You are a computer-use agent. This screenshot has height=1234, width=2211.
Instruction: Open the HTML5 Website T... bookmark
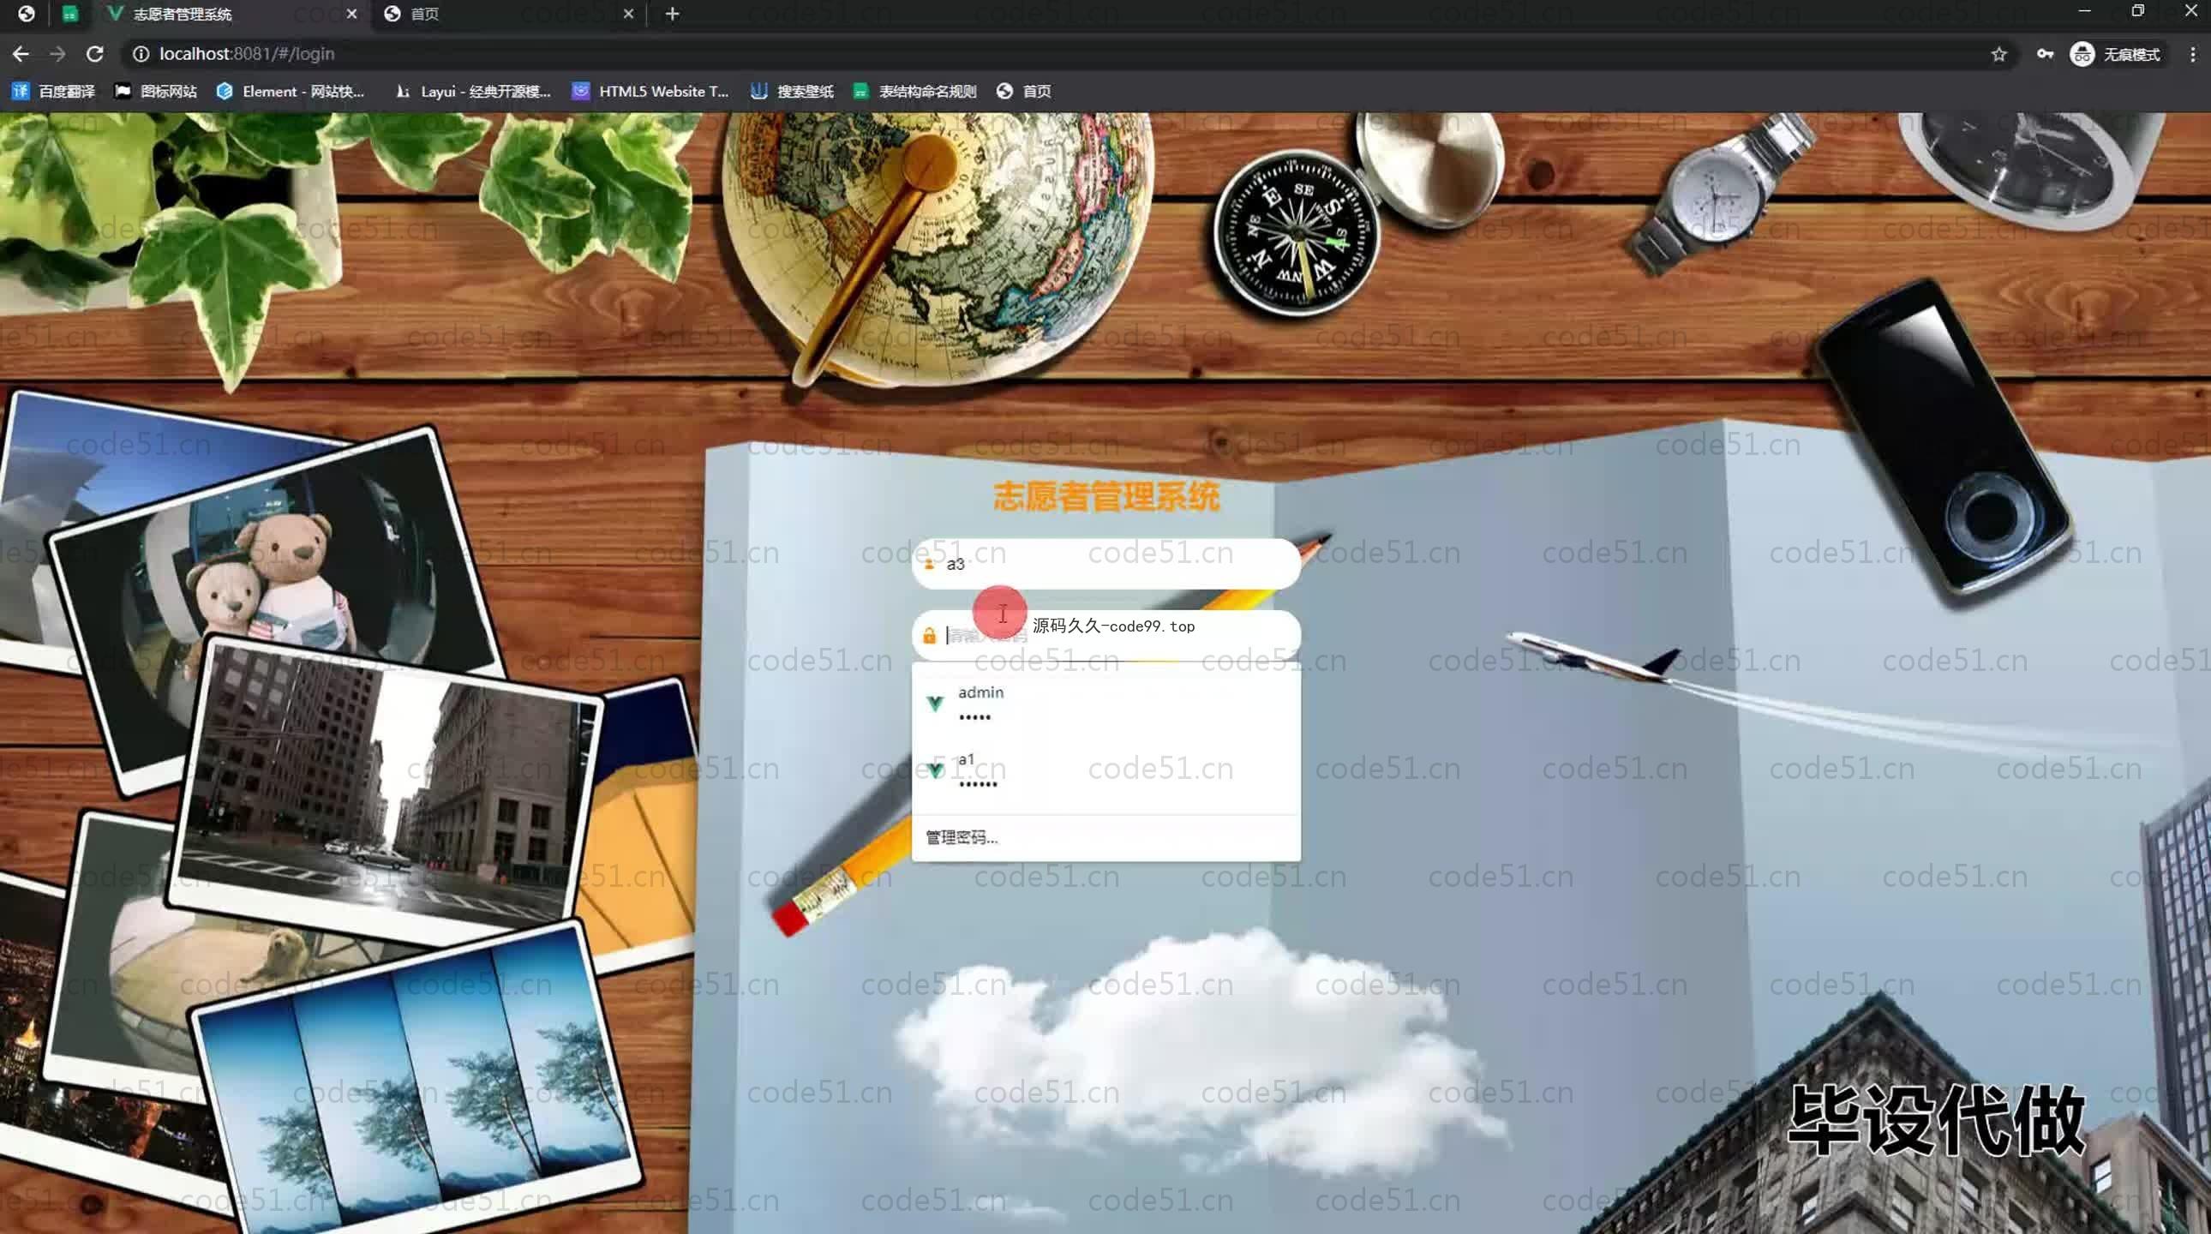click(x=650, y=91)
